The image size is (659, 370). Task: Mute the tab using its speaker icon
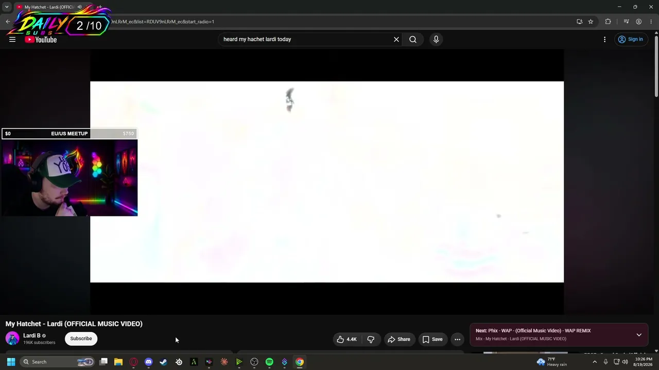pos(79,7)
